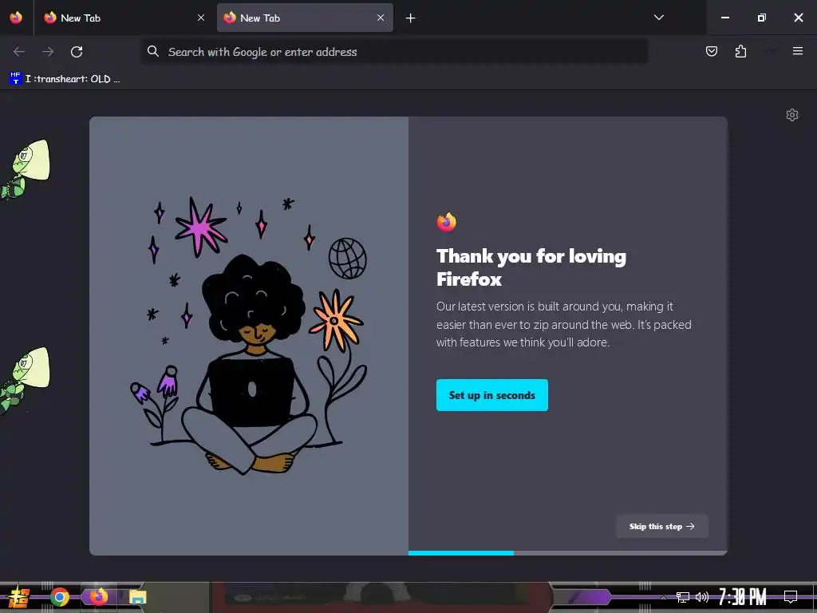Viewport: 817px width, 613px height.
Task: Click the Firefox logo above the heading
Action: pos(447,222)
